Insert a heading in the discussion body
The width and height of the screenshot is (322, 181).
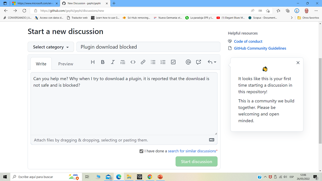(93, 62)
